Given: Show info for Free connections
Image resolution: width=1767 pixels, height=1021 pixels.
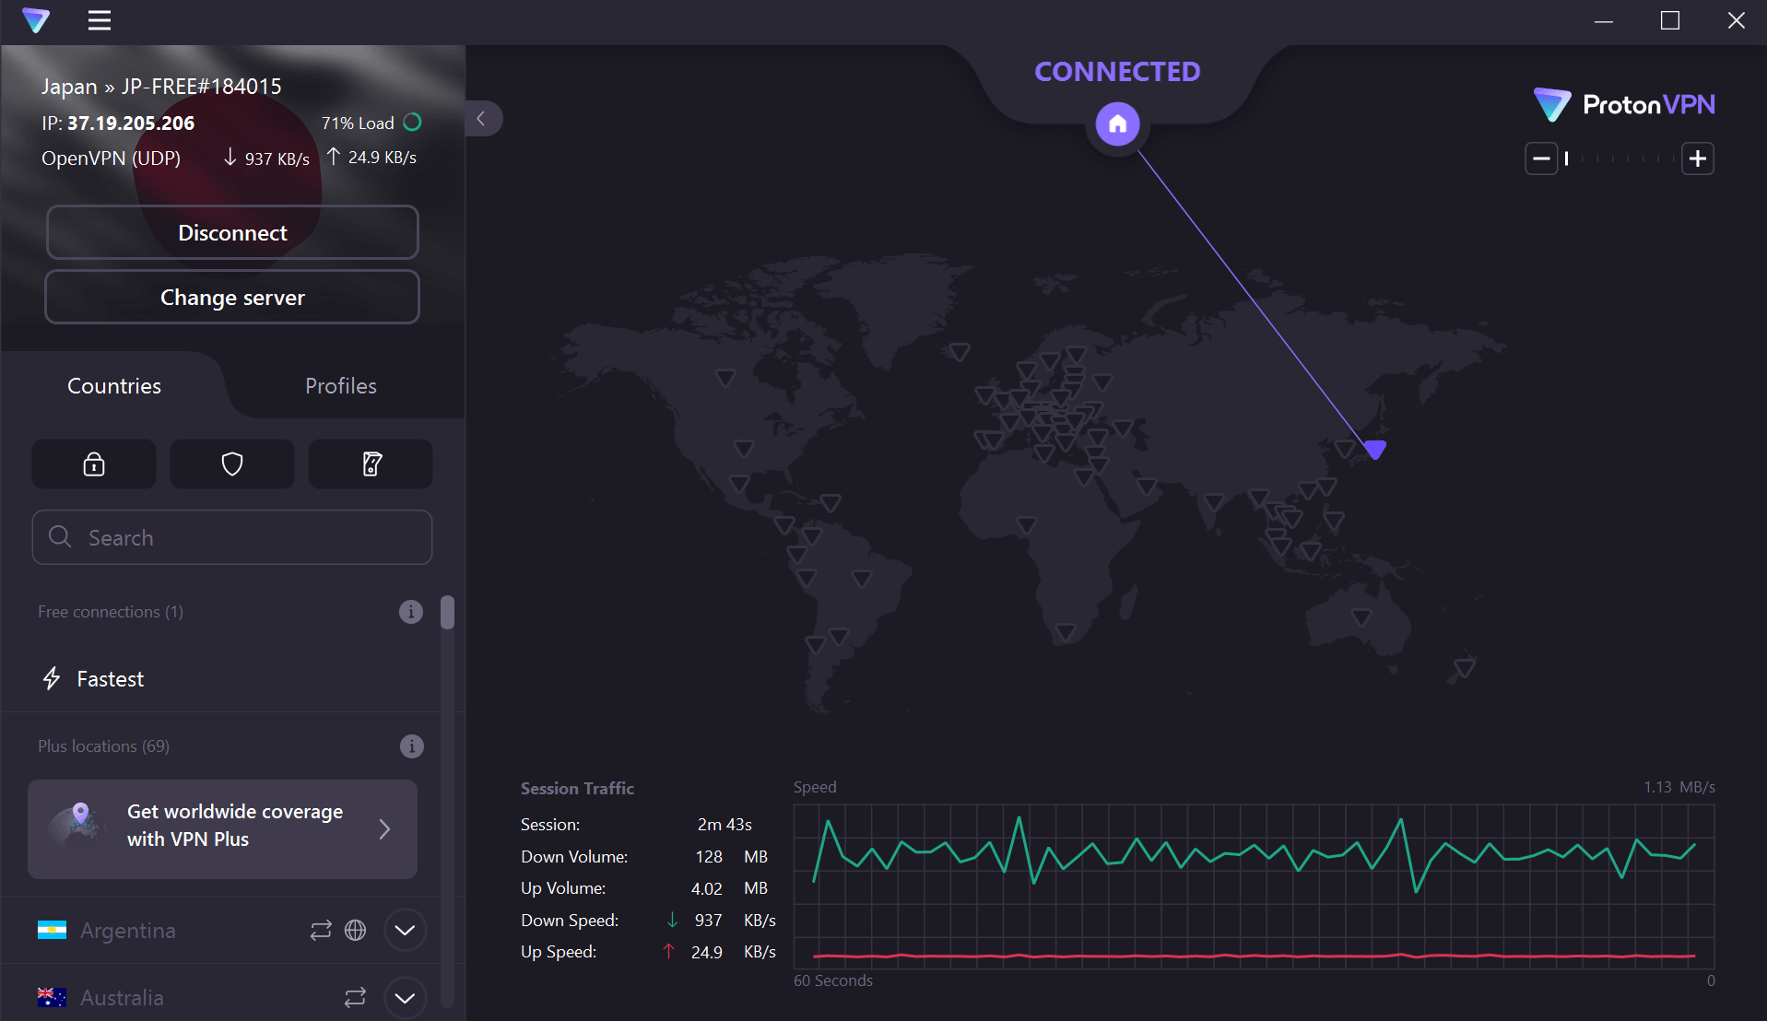Looking at the screenshot, I should (x=411, y=612).
